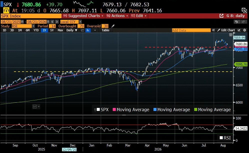
Task: Click the clock delay icon beside At 19:05
Action: (6, 11)
